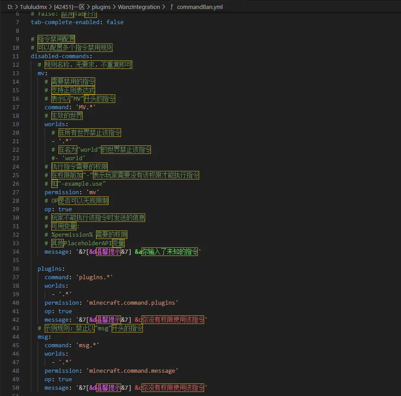Click the 'worlds:' key on line 38
Image resolution: width=401 pixels, height=396 pixels.
56,286
